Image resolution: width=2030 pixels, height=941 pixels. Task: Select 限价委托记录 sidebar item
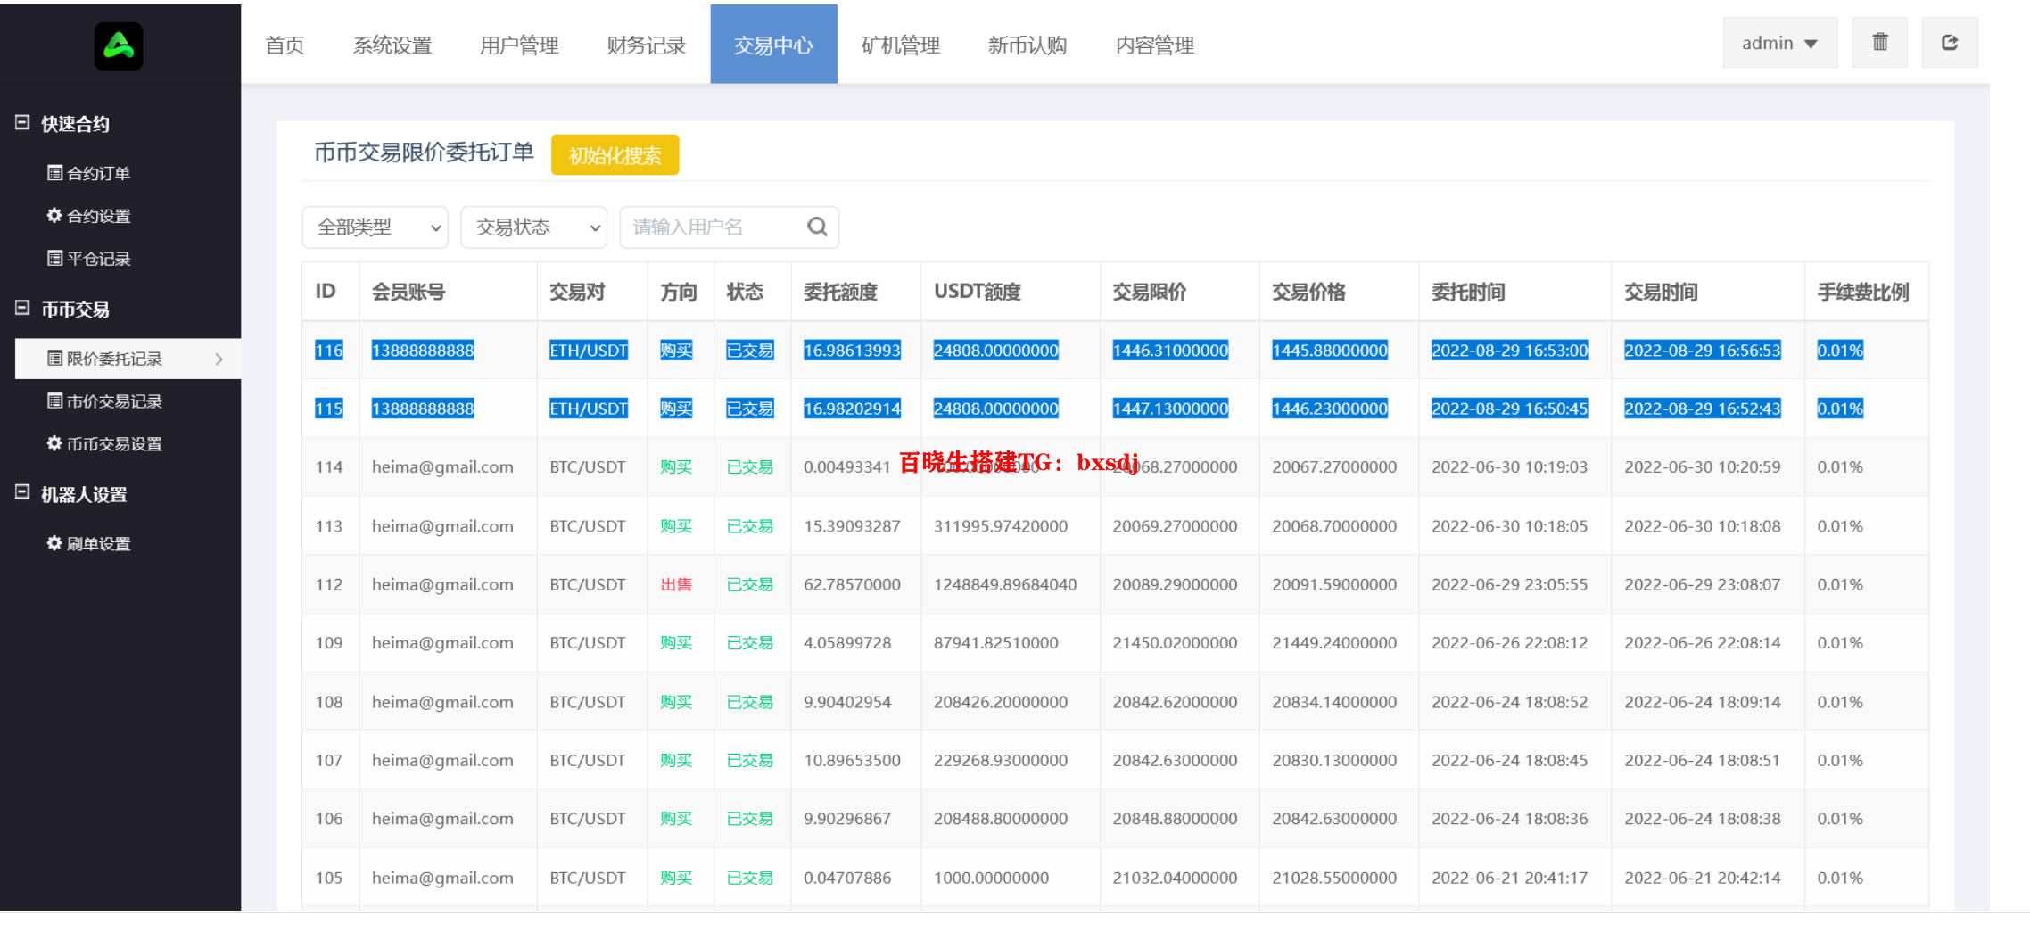coord(128,359)
